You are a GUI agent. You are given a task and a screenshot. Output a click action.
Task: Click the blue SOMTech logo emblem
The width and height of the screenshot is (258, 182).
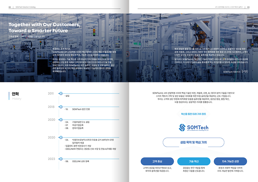click(x=182, y=128)
